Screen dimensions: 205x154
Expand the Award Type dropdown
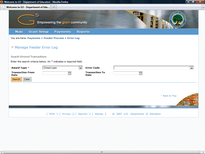point(80,68)
